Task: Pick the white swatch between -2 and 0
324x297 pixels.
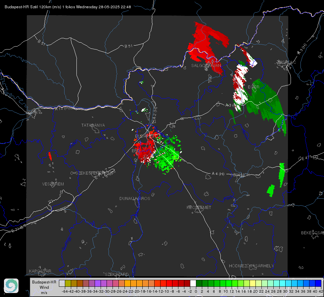Action: pyautogui.click(x=193, y=283)
